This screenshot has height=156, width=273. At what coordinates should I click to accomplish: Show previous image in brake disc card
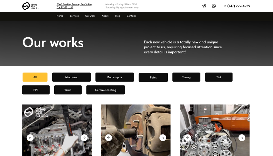109,138
